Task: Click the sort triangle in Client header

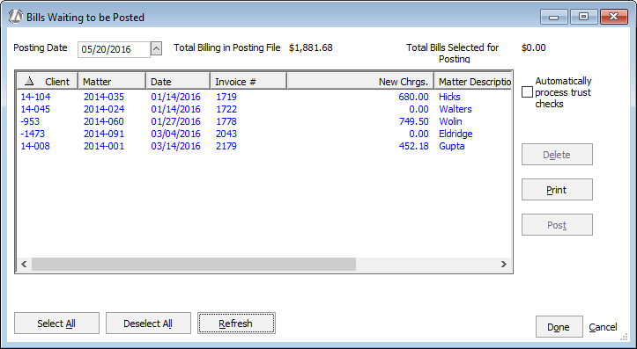Action: coord(29,81)
